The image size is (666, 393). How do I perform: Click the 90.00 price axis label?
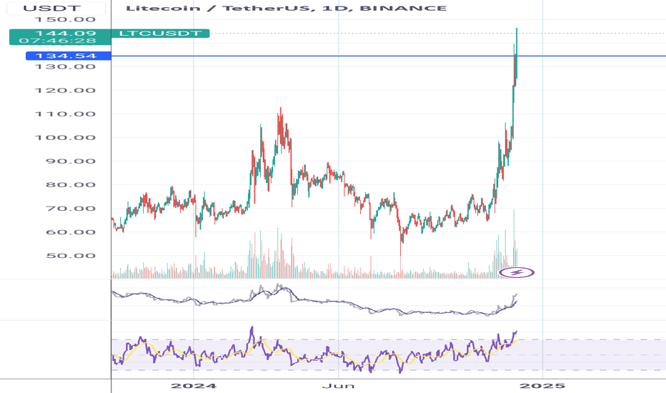71,161
